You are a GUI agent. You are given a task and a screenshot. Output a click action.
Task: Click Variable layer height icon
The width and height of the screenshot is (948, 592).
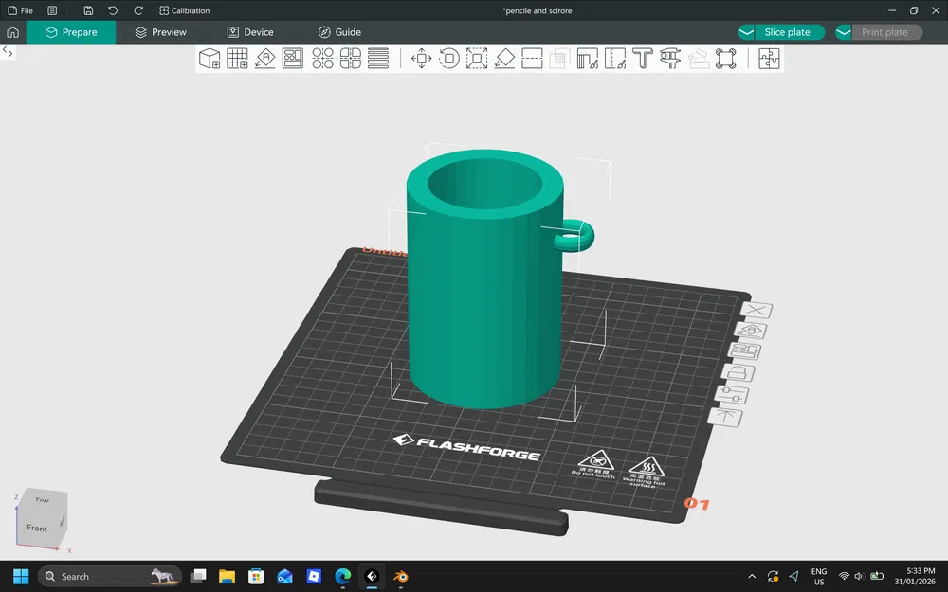pyautogui.click(x=377, y=59)
